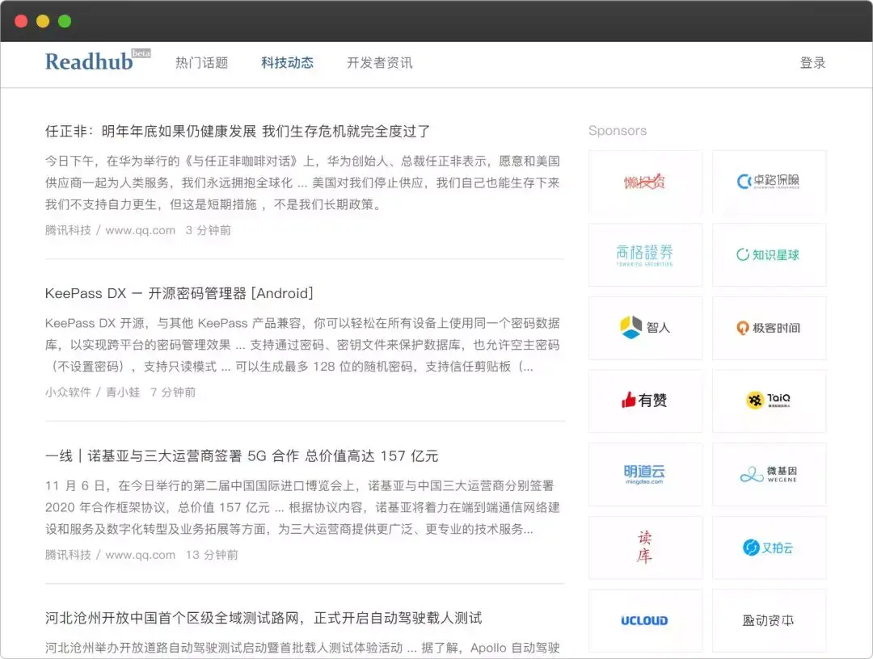Click the 读库 sponsor logo
The image size is (873, 659).
pyautogui.click(x=645, y=548)
